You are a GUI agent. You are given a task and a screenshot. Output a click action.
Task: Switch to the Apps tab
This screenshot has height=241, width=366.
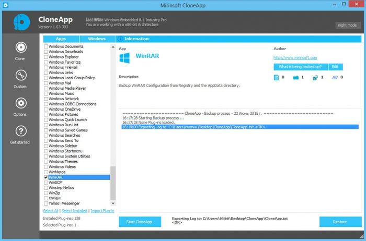[x=61, y=39]
